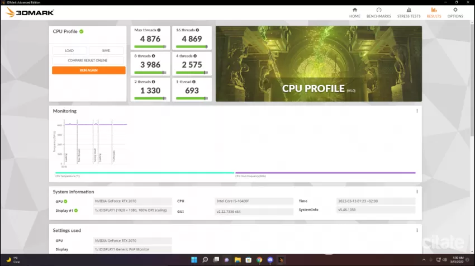Toggle the CPU Clock Frequency legend line
Screen dimensions: 475x266
(325, 173)
